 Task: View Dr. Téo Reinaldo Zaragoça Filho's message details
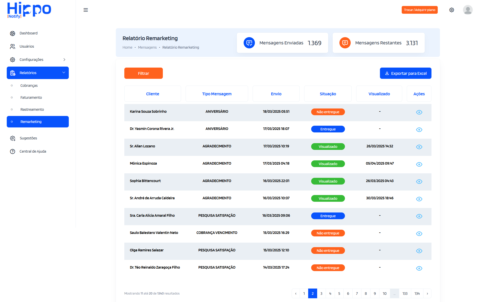coord(419,268)
